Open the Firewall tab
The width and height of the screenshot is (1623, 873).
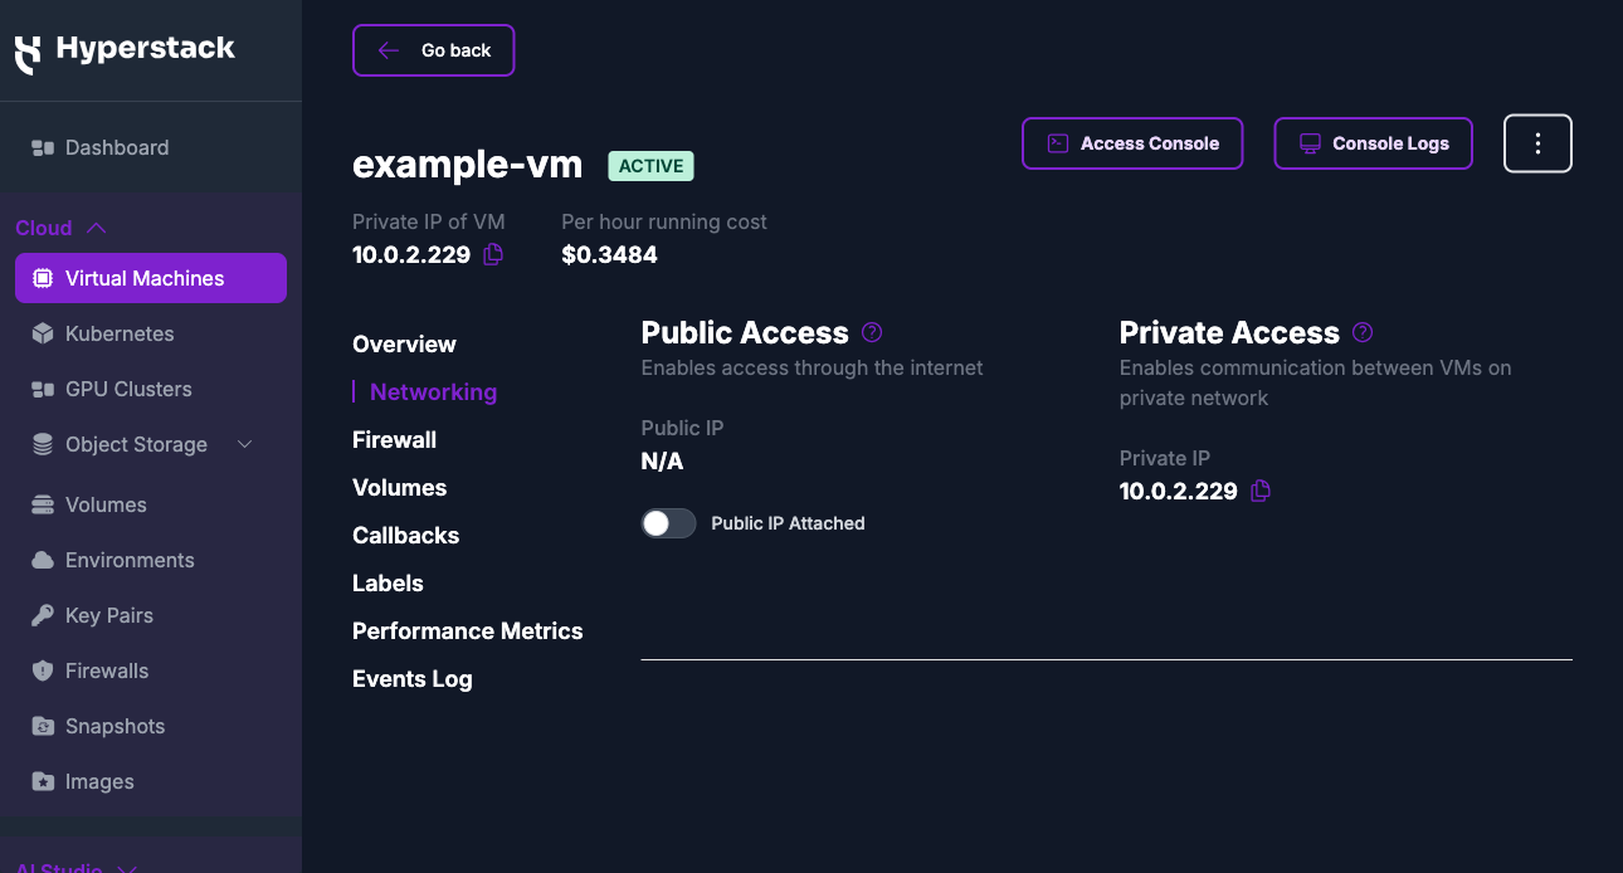coord(394,440)
